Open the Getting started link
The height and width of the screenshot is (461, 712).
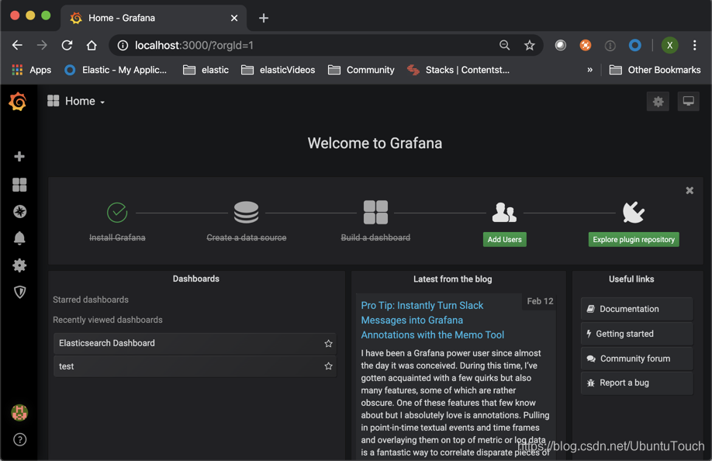point(637,334)
